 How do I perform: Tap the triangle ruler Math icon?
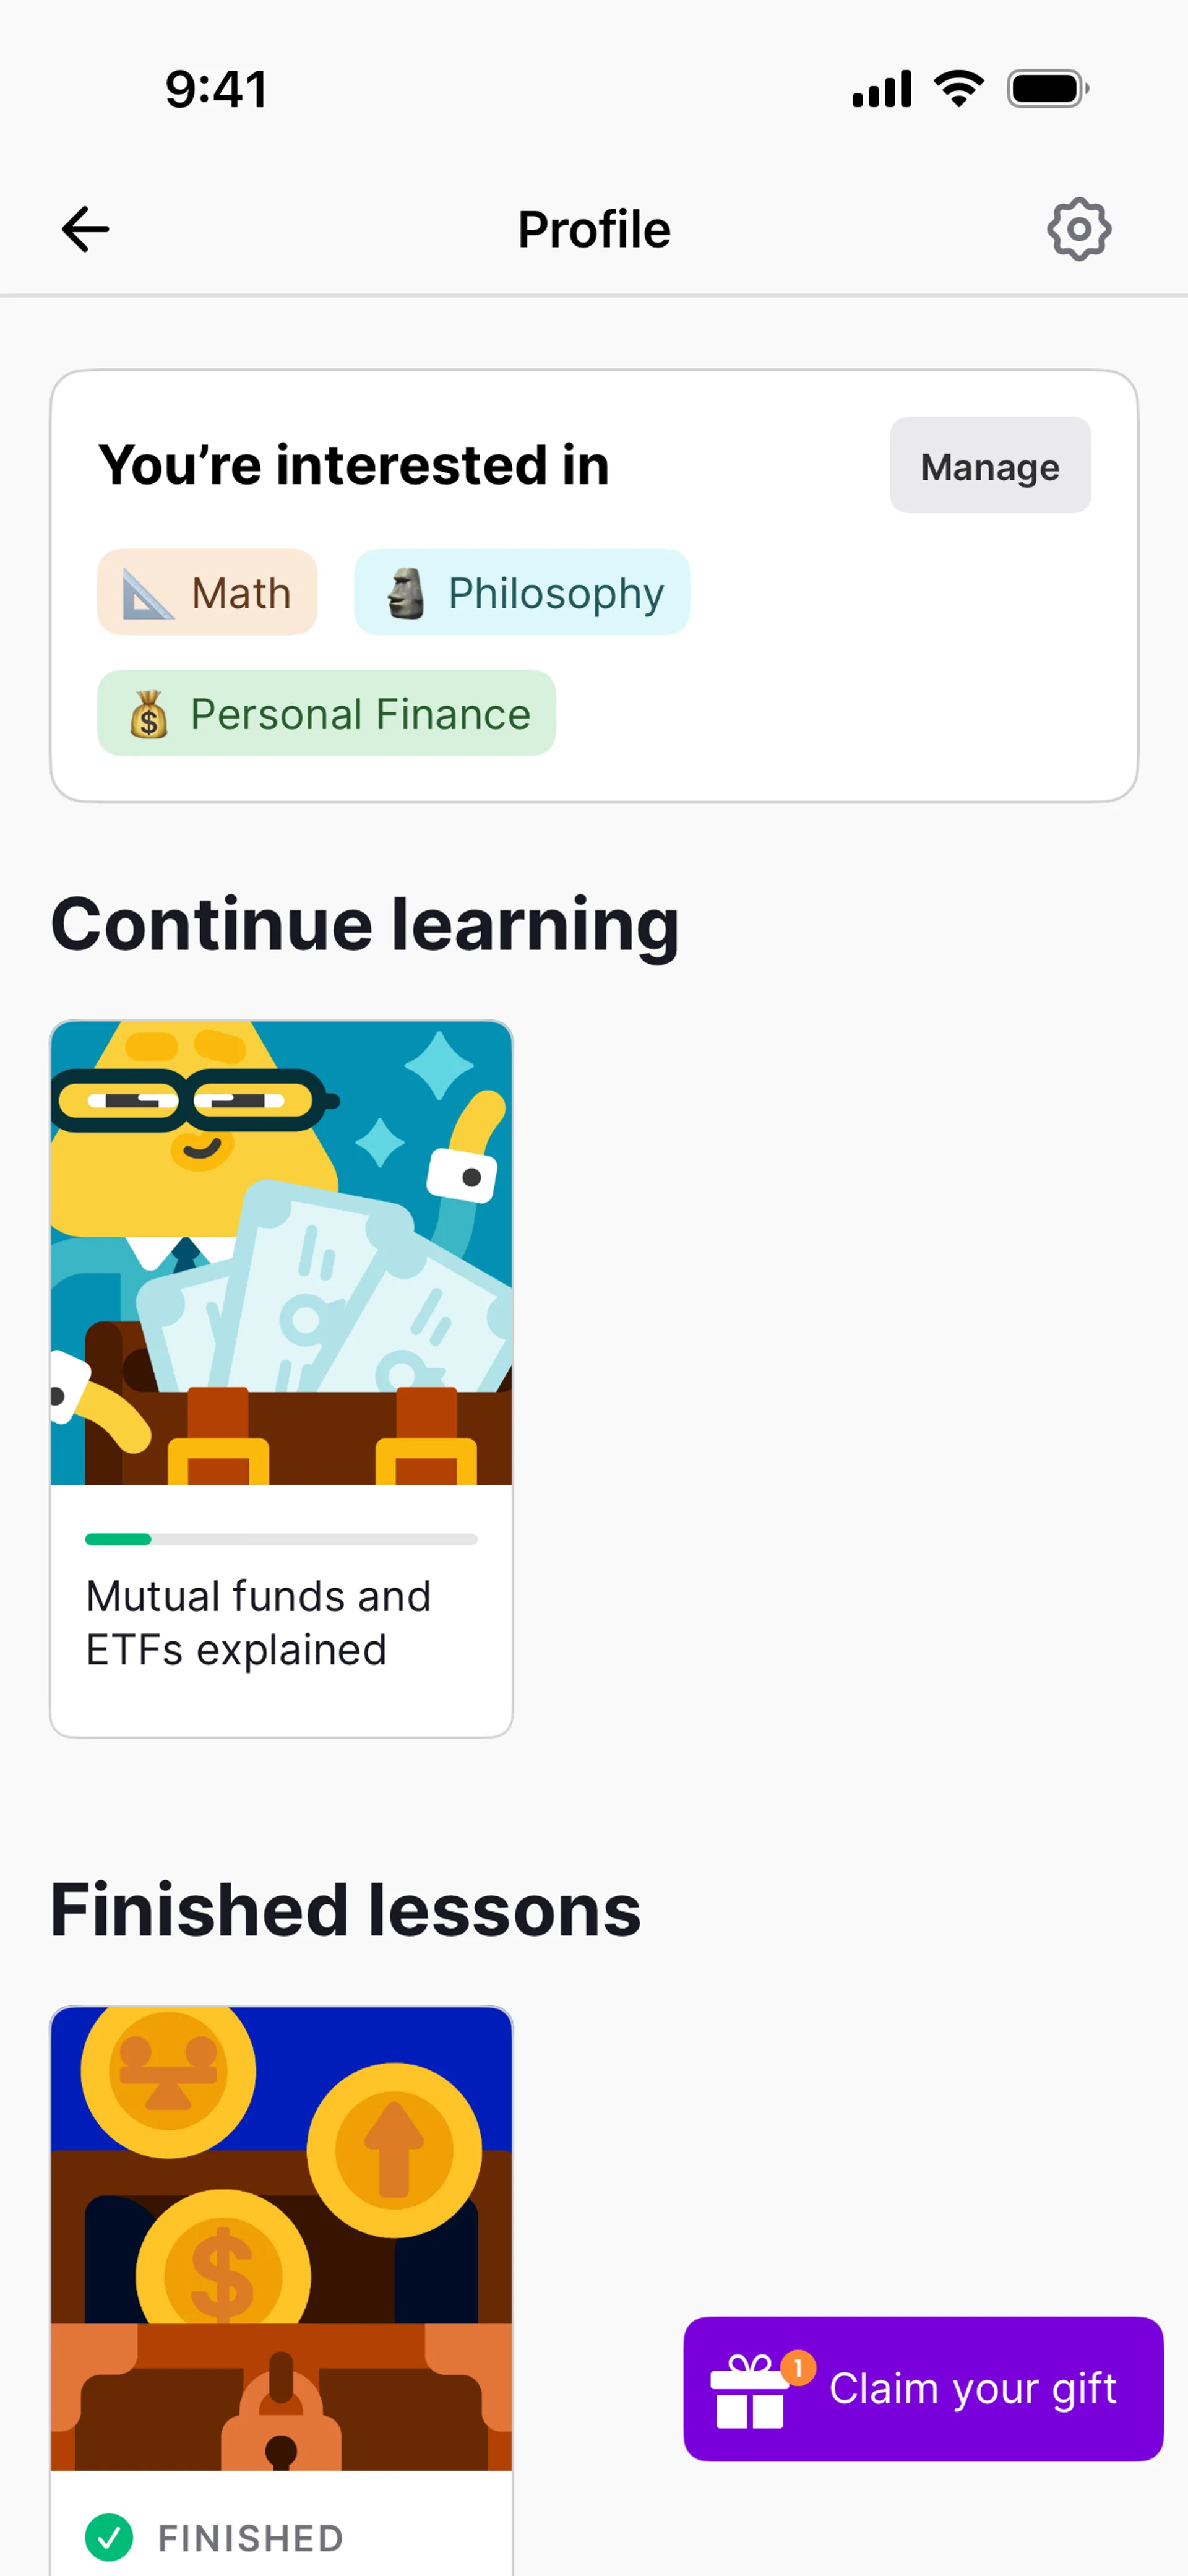coord(148,593)
